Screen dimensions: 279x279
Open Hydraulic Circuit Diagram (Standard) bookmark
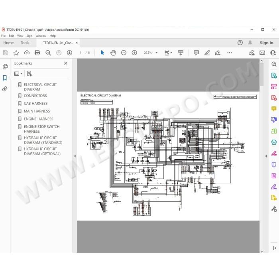[43, 140]
